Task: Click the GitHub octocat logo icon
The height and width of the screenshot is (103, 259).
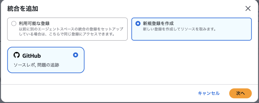Action: pos(16,55)
